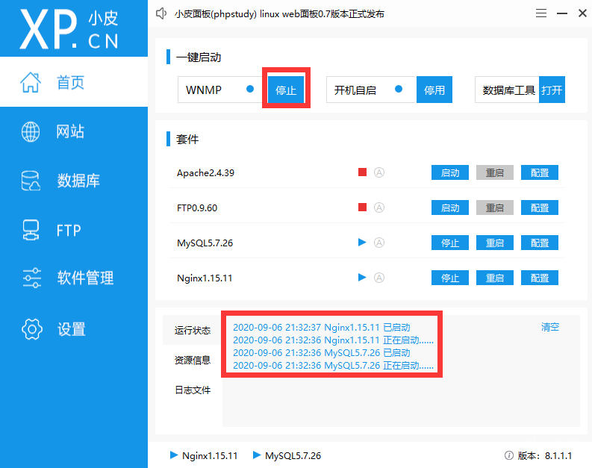Switch to 运行状态 tab
592x468 pixels.
[192, 330]
